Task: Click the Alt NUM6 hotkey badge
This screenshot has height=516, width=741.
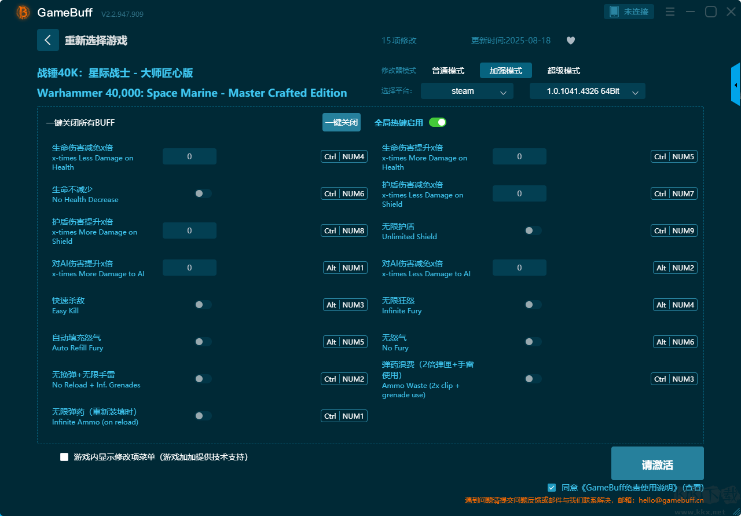Action: click(x=675, y=342)
